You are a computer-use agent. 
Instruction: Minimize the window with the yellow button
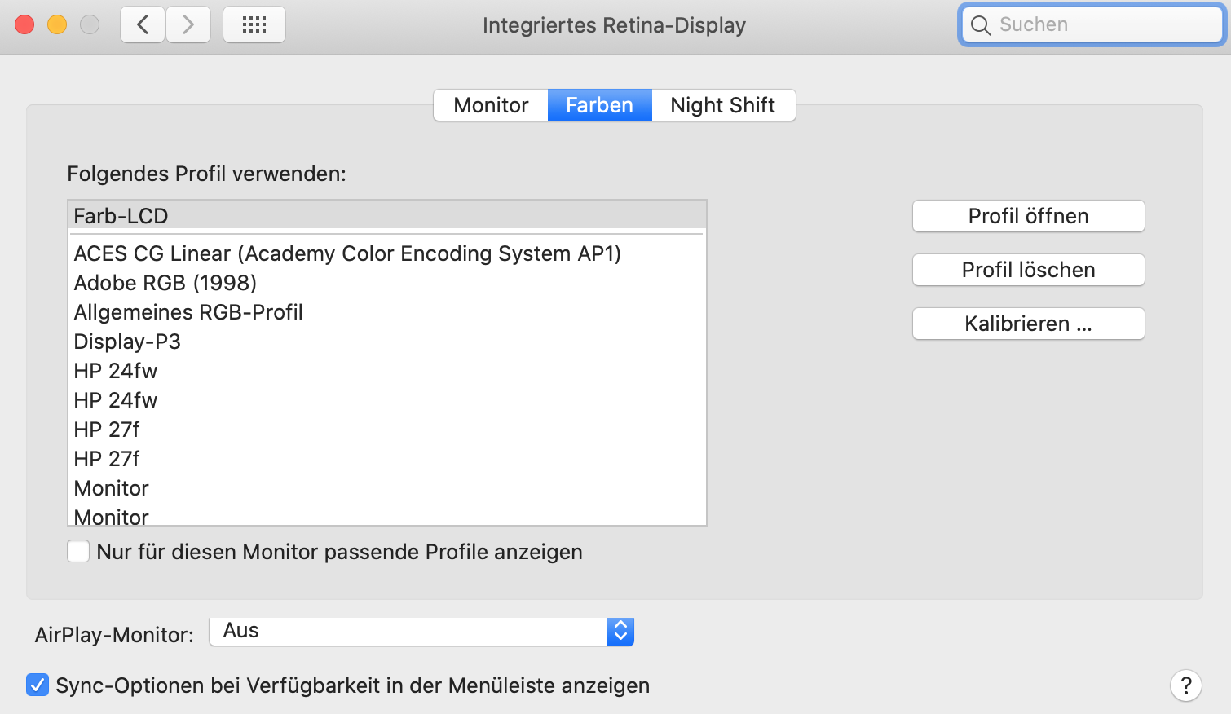click(x=57, y=24)
